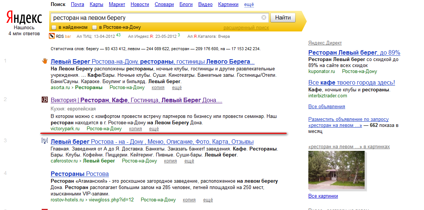Image resolution: width=424 pixels, height=210 pixels.
Task: Open the ad 'Ресторан Левый берег, до 89%'
Action: (354, 52)
